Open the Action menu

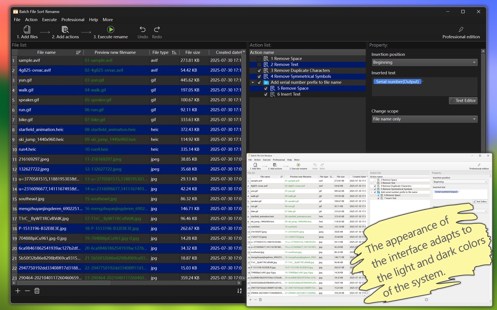(x=31, y=20)
